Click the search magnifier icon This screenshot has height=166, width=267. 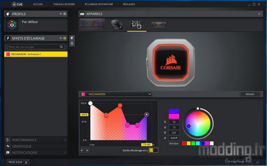tap(61, 47)
